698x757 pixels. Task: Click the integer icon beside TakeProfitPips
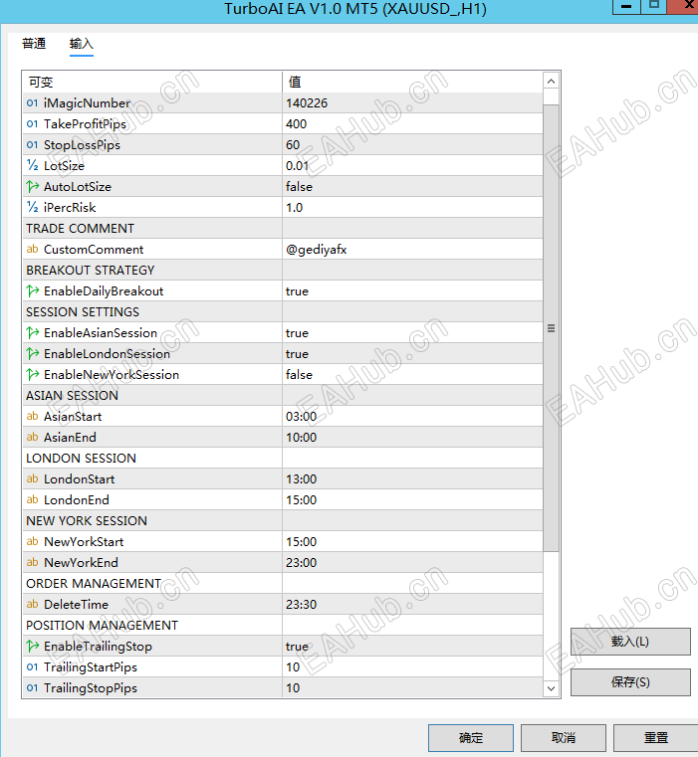click(x=32, y=123)
